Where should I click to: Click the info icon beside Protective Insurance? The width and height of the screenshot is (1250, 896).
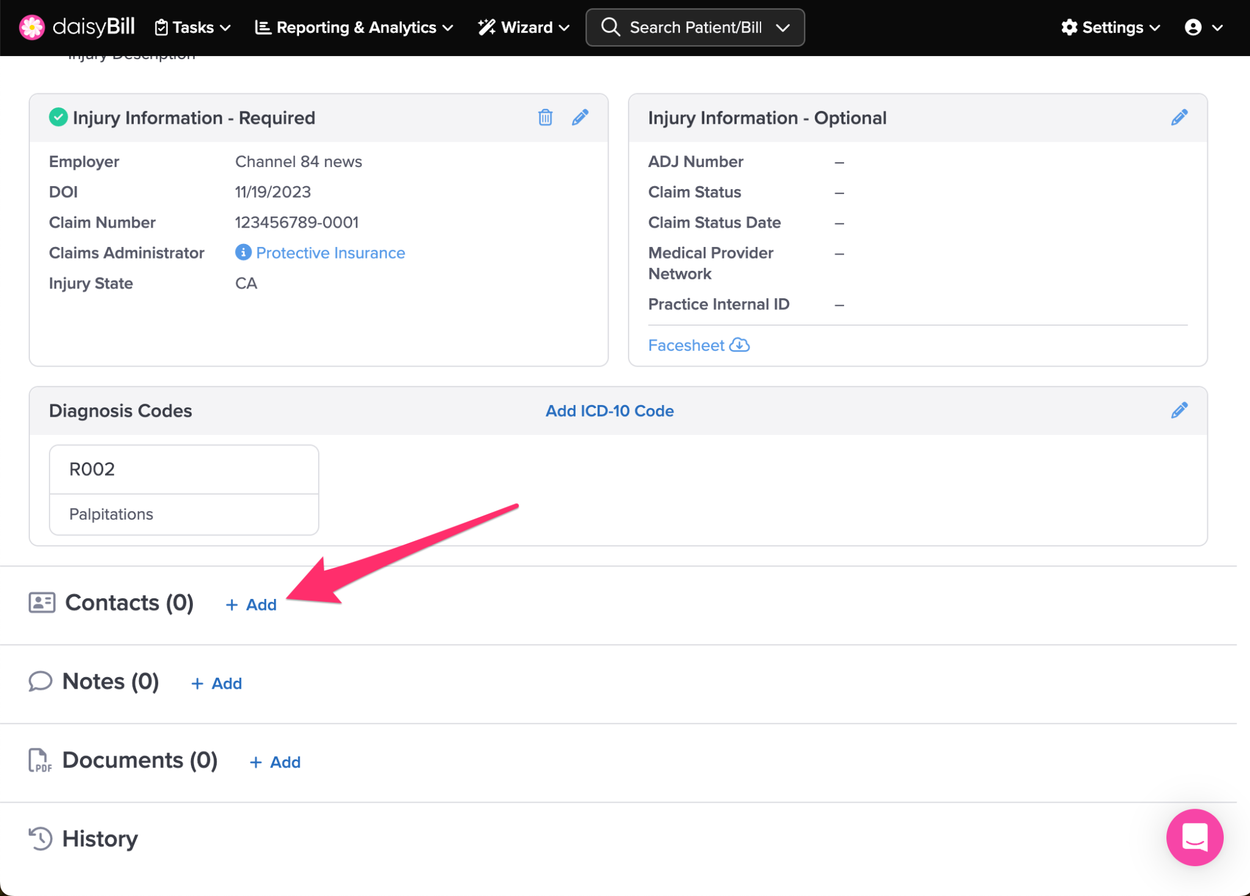tap(243, 252)
